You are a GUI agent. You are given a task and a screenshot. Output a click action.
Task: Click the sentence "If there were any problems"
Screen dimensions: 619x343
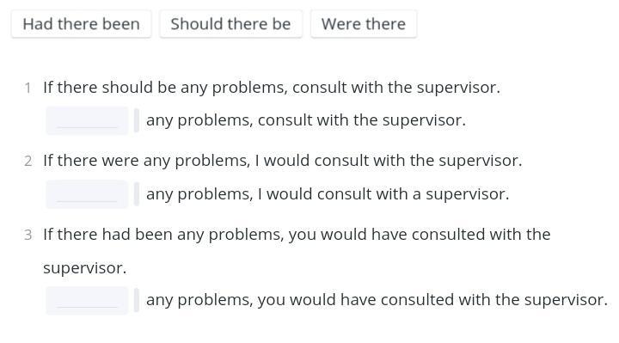146,161
